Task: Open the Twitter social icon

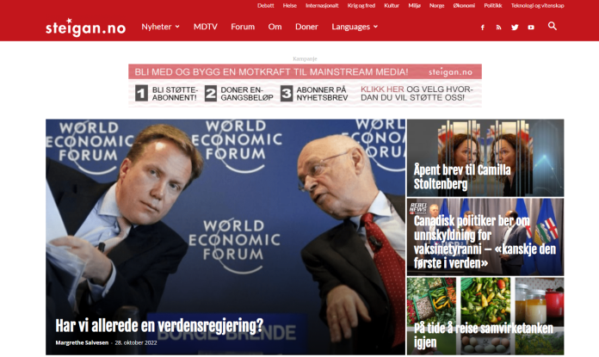Action: tap(515, 28)
